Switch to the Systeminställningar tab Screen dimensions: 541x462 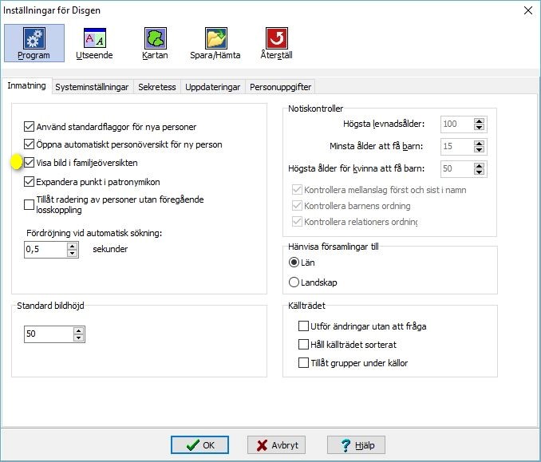[92, 87]
